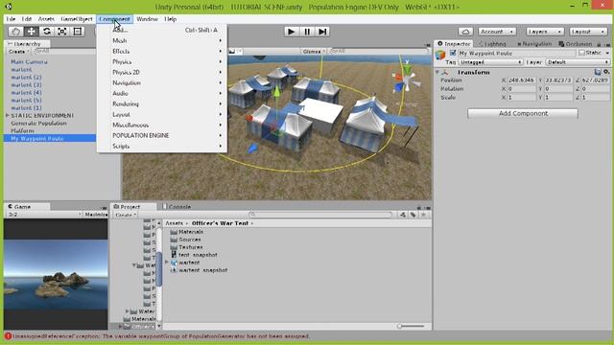Image resolution: width=614 pixels, height=345 pixels.
Task: Switch to the Console tab
Action: tap(177, 207)
